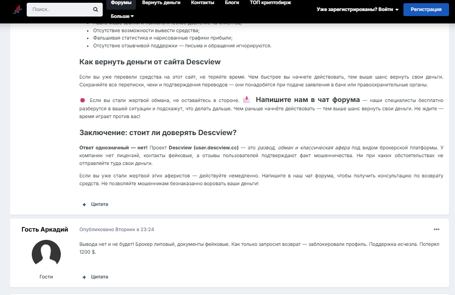Open the Контакты menu item
This screenshot has height=295, width=455.
(x=203, y=3)
